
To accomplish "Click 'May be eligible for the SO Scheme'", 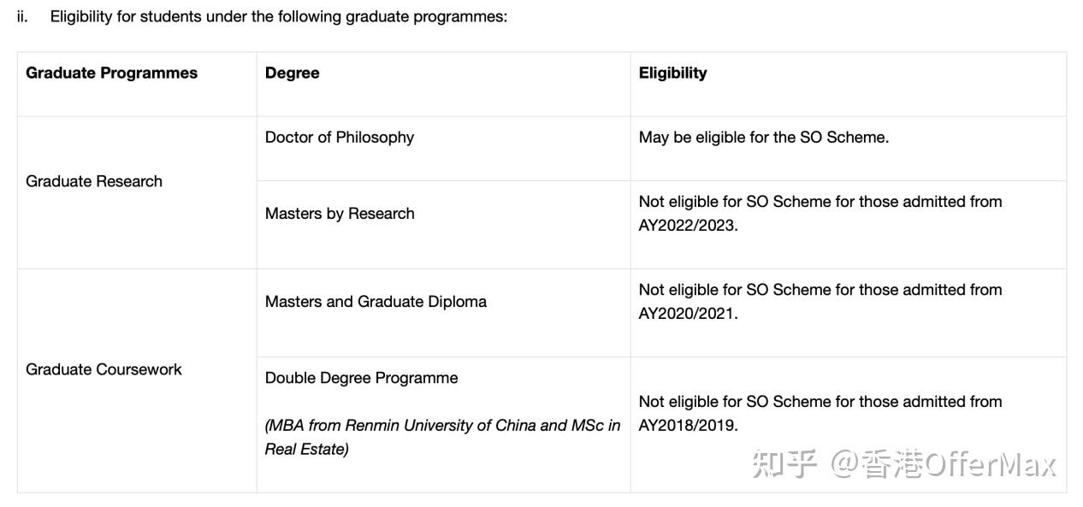I will [x=764, y=137].
